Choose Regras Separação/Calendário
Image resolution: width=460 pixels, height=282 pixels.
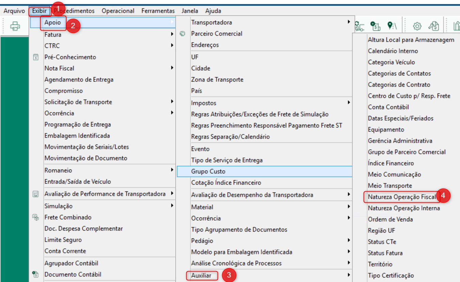pos(231,137)
